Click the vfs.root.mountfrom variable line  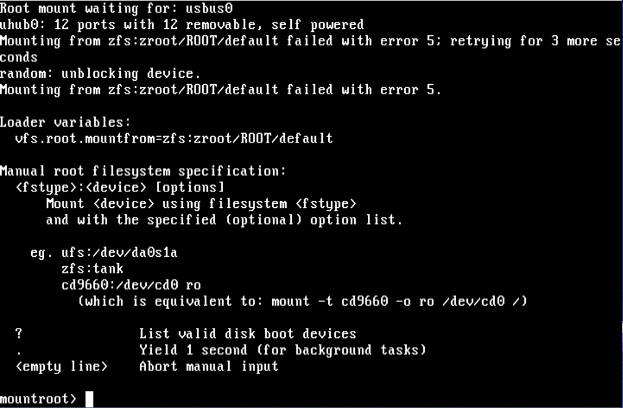tap(174, 139)
